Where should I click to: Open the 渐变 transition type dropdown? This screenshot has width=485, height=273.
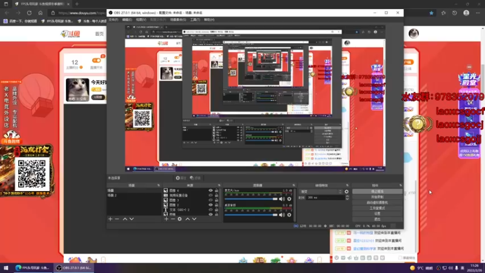pyautogui.click(x=321, y=192)
